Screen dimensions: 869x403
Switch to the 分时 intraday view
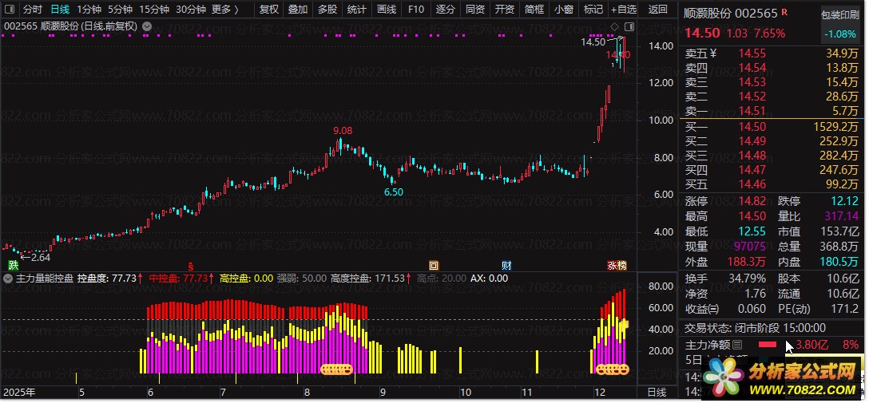click(x=33, y=10)
